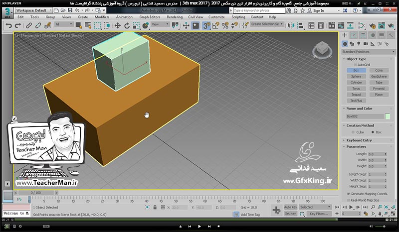Open the Animation menu
This screenshot has height=232, width=399.
pyautogui.click(x=124, y=17)
